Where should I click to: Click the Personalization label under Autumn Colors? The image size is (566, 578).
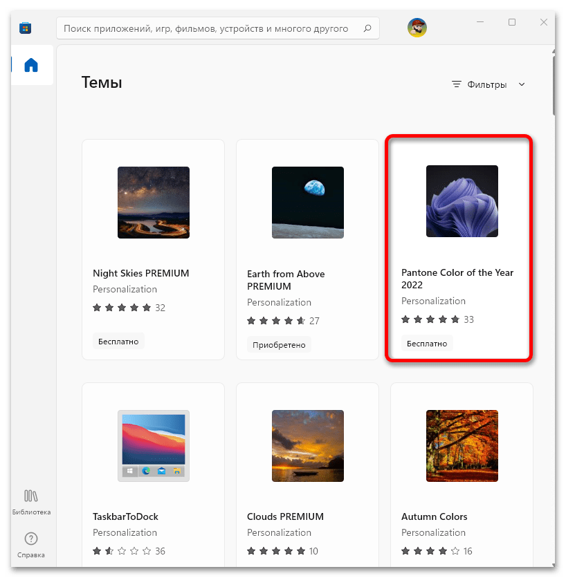click(x=433, y=532)
